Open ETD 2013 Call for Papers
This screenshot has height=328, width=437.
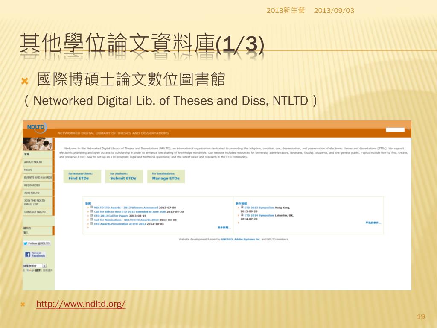pos(111,216)
